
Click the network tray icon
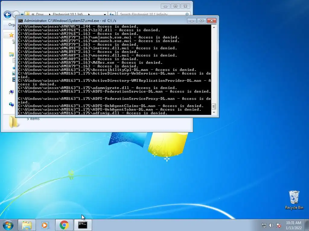coord(264,225)
